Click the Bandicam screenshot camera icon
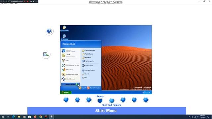Screen dimensions: 212x119 pyautogui.click(x=31, y=1)
